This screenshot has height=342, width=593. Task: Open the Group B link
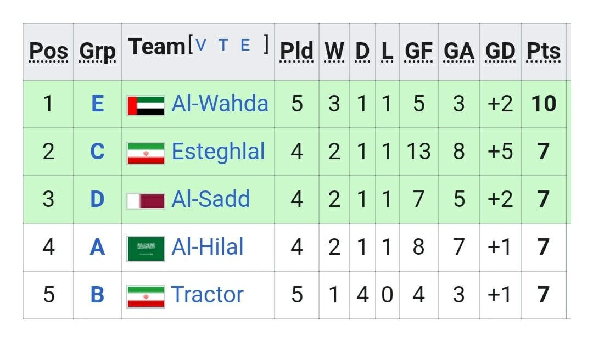click(98, 294)
